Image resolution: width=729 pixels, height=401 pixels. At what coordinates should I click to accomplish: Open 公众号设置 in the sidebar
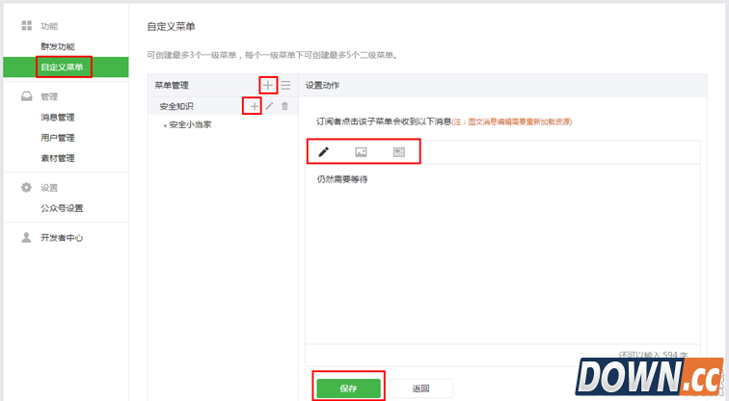[x=62, y=208]
